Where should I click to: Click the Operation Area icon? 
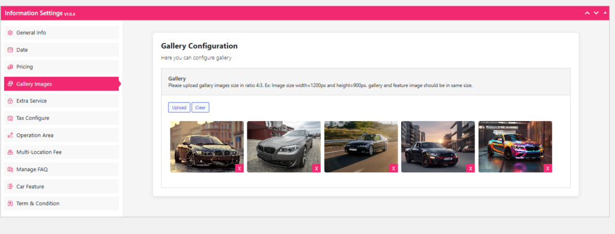[x=10, y=135]
